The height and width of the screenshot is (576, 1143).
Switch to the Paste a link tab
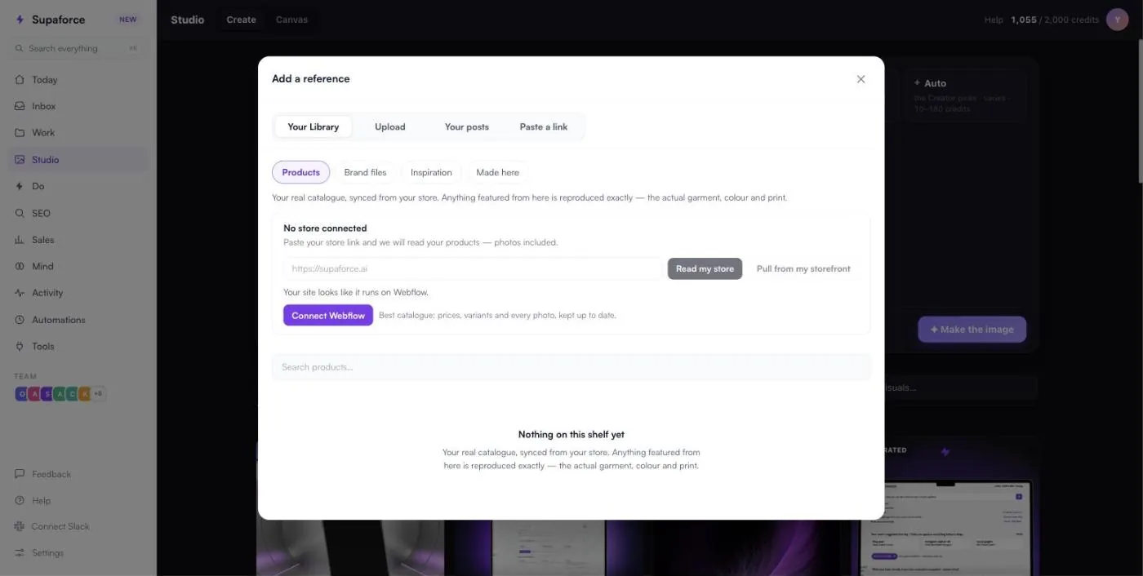click(x=544, y=126)
